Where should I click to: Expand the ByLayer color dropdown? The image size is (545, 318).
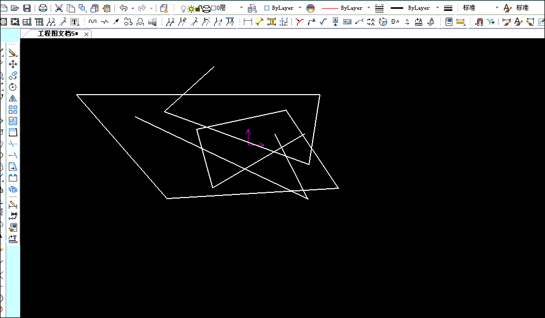coord(300,8)
